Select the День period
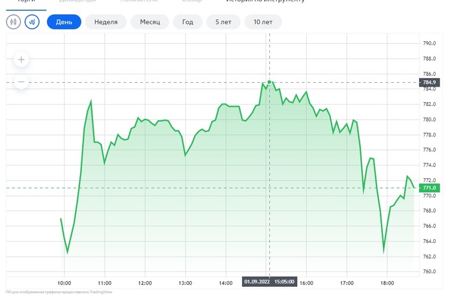The image size is (452, 296). click(64, 22)
